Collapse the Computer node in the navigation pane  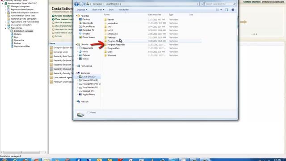[x=76, y=73]
